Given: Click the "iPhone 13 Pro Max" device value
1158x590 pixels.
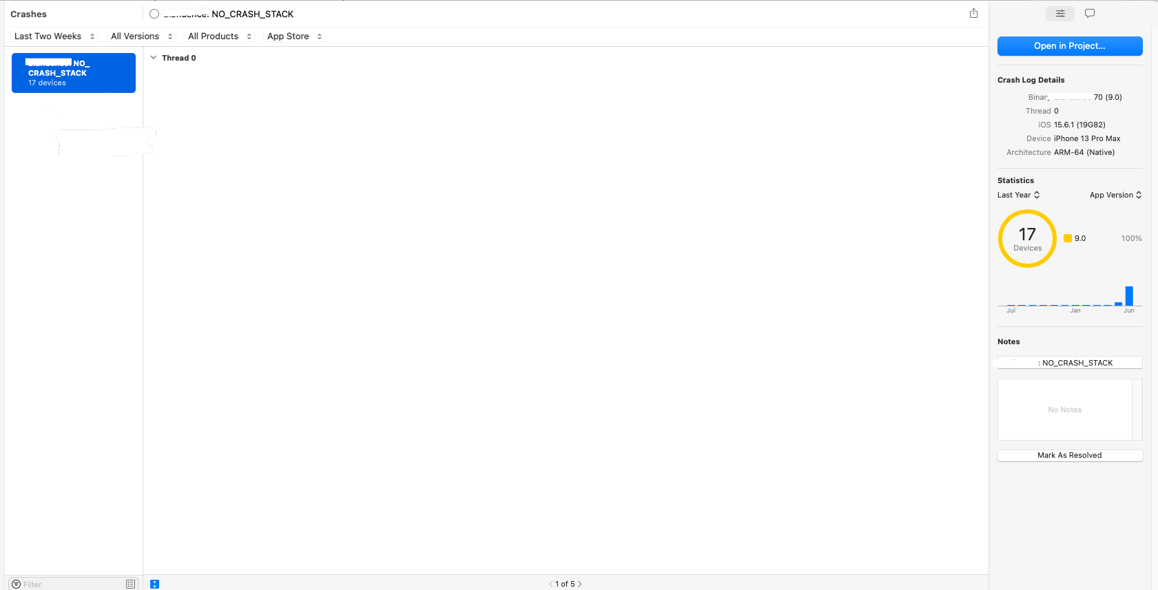Looking at the screenshot, I should [1087, 138].
